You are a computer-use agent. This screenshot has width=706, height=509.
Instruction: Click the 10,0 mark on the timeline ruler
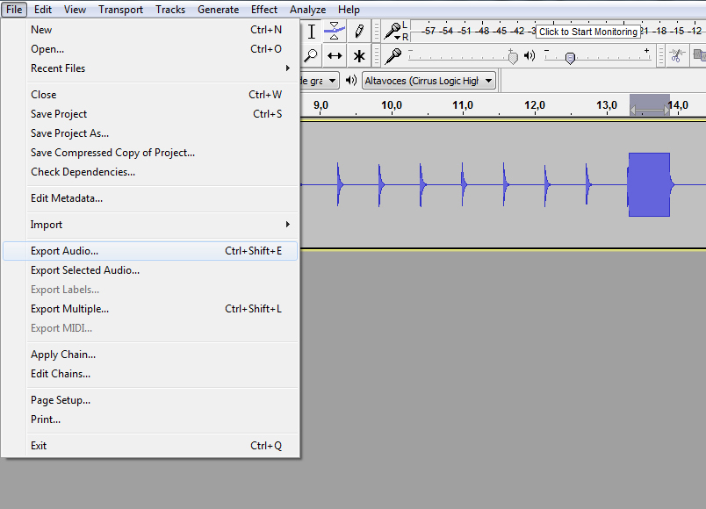[x=392, y=105]
